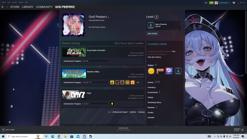
Task: Open the Stardew Valley title link
Action: [93, 72]
